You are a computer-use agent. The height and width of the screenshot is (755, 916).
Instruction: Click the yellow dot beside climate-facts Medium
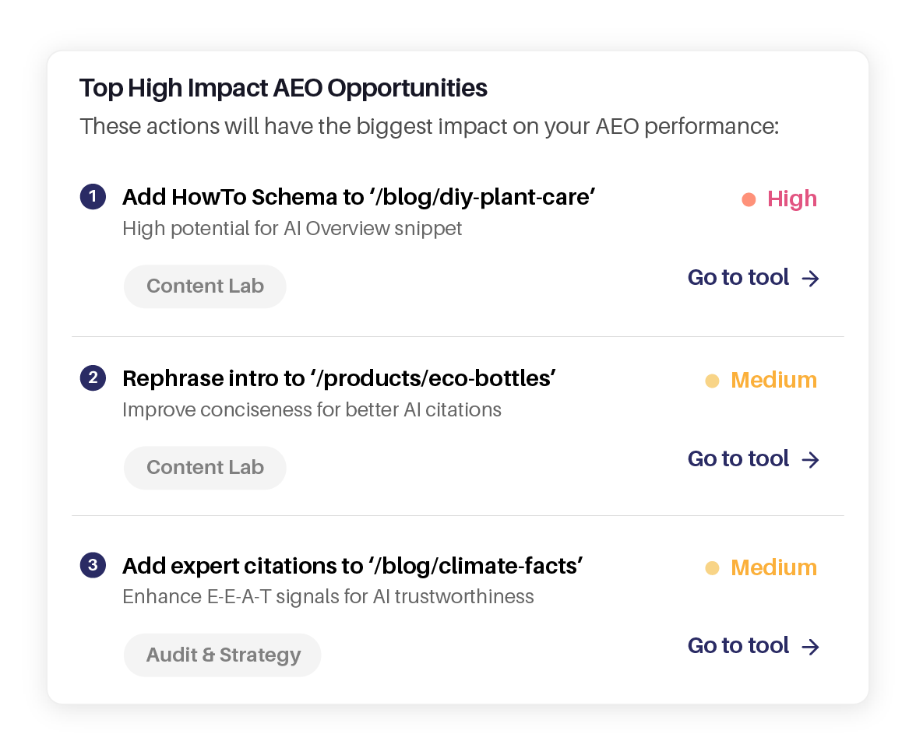712,568
